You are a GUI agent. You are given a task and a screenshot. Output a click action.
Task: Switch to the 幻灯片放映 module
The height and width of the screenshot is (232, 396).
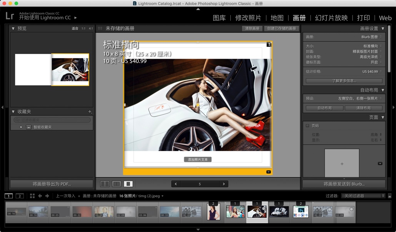331,18
